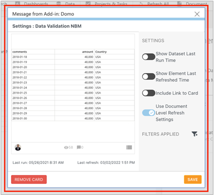
Task: Toggle Show Dataset Last Run Time switch
Action: click(x=149, y=57)
